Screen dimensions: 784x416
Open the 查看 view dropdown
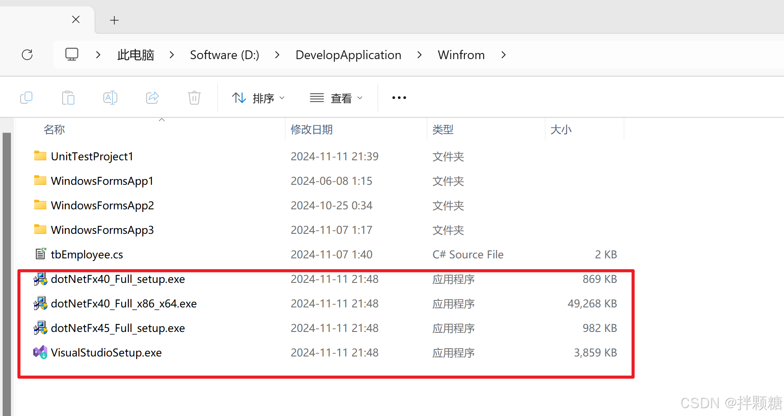(336, 98)
